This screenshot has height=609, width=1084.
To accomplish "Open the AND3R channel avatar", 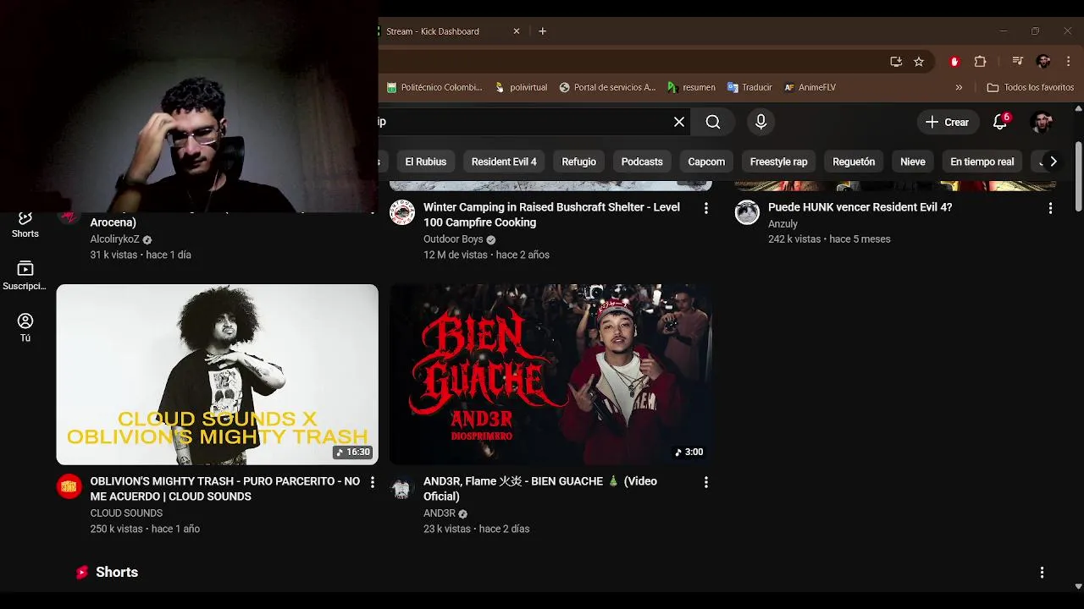I will [x=402, y=486].
